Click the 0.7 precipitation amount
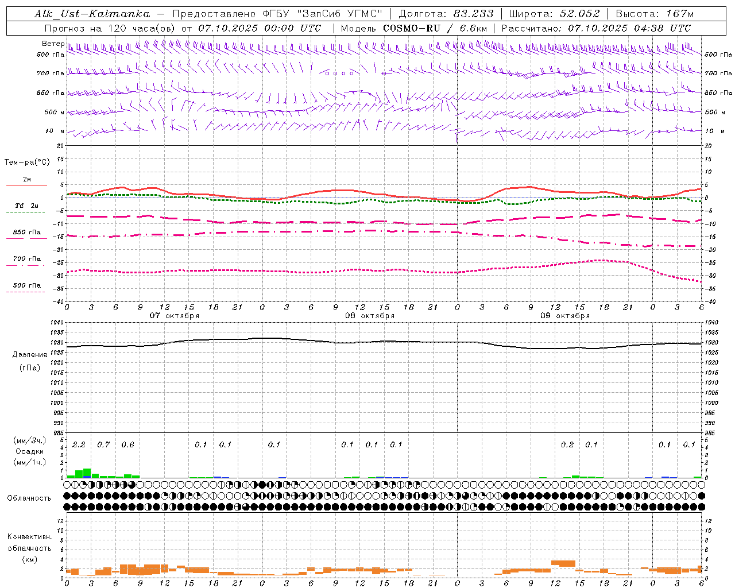Viewport: 735px width, 588px height. coord(103,445)
